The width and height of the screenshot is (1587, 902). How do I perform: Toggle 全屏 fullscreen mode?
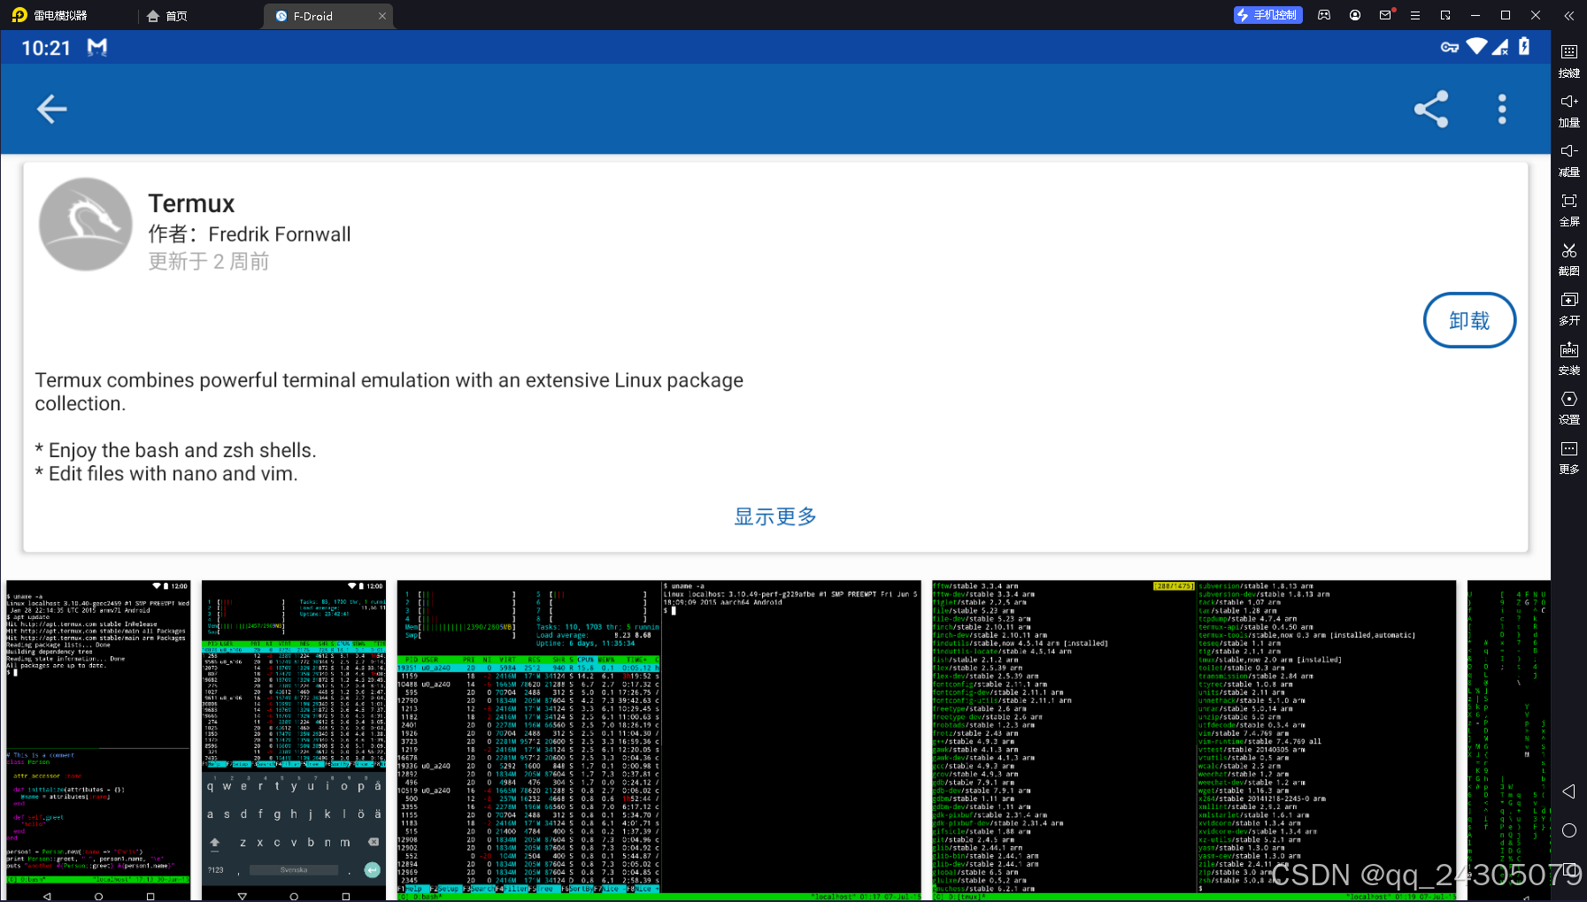pos(1569,209)
